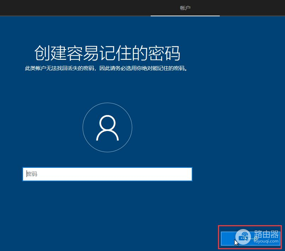Click the luyouqi.com watermark link text

click(x=267, y=241)
